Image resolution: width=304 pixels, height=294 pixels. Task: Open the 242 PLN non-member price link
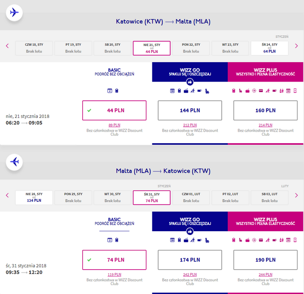coord(190,275)
